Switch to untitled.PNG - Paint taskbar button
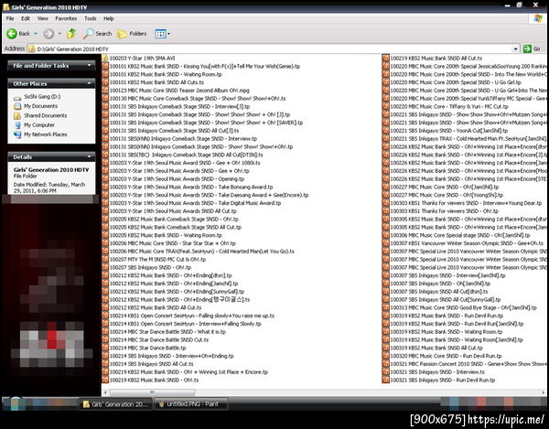The image size is (549, 429). tap(191, 404)
